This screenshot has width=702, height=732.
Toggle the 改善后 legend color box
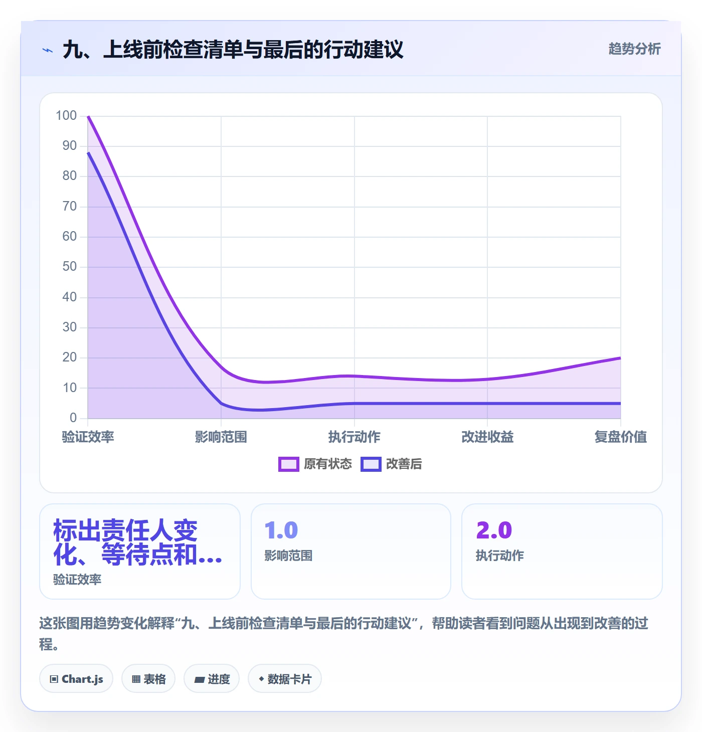point(371,464)
